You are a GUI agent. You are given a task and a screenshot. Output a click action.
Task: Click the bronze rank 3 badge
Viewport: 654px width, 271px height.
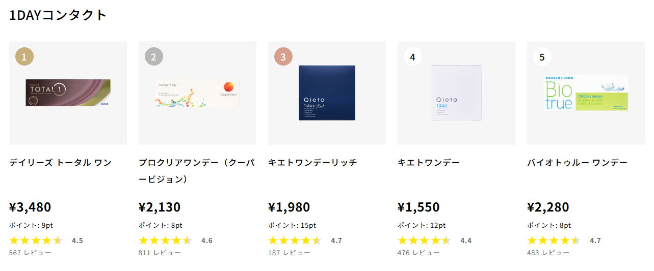tap(283, 56)
